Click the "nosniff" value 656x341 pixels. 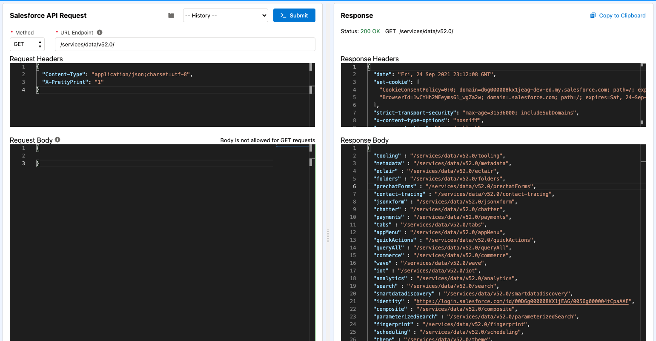tap(468, 120)
